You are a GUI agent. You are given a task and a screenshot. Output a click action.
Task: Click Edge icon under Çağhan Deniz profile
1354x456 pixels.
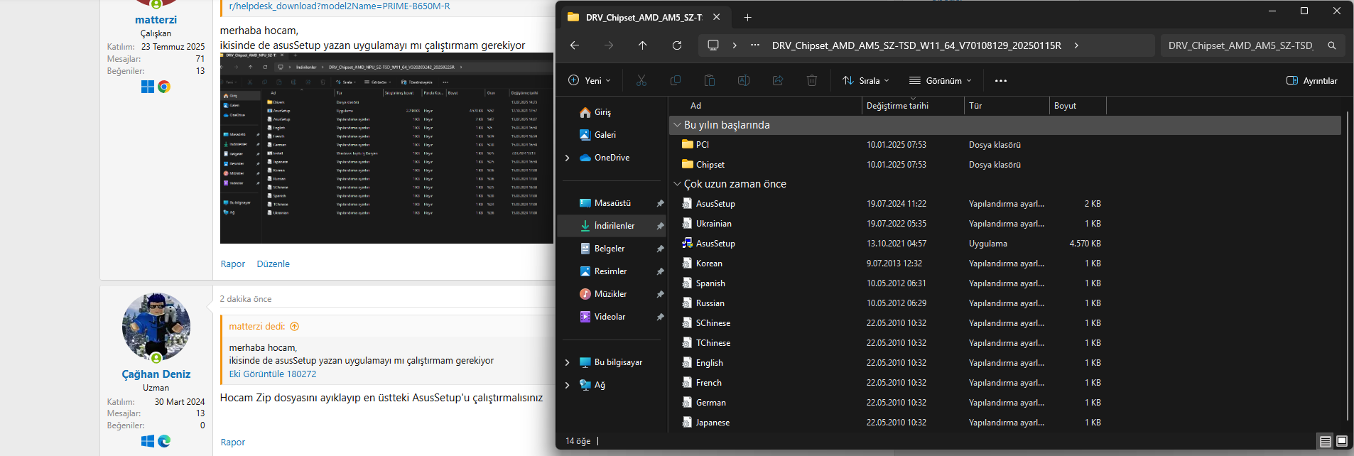[x=164, y=441]
